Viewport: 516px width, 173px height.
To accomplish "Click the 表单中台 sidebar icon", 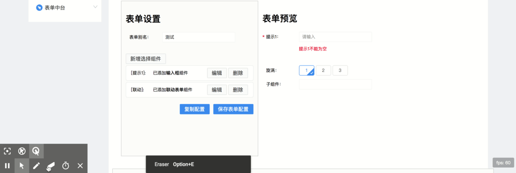I will pos(39,7).
